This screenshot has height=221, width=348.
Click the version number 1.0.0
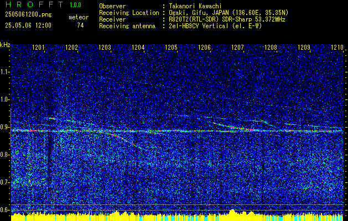pyautogui.click(x=75, y=5)
